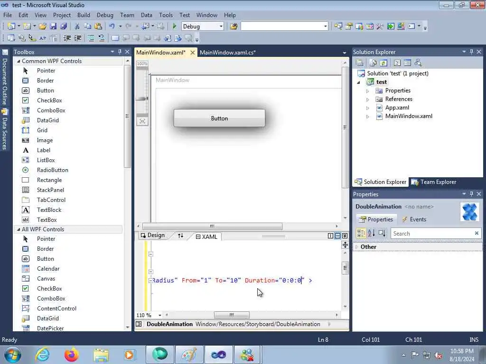Open Internet Explorer from the taskbar

[42, 355]
